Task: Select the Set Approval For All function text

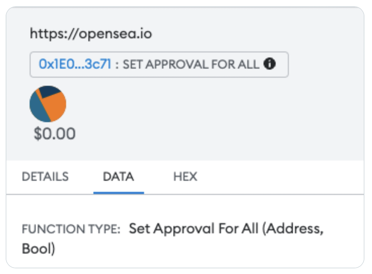Action: pos(194,229)
